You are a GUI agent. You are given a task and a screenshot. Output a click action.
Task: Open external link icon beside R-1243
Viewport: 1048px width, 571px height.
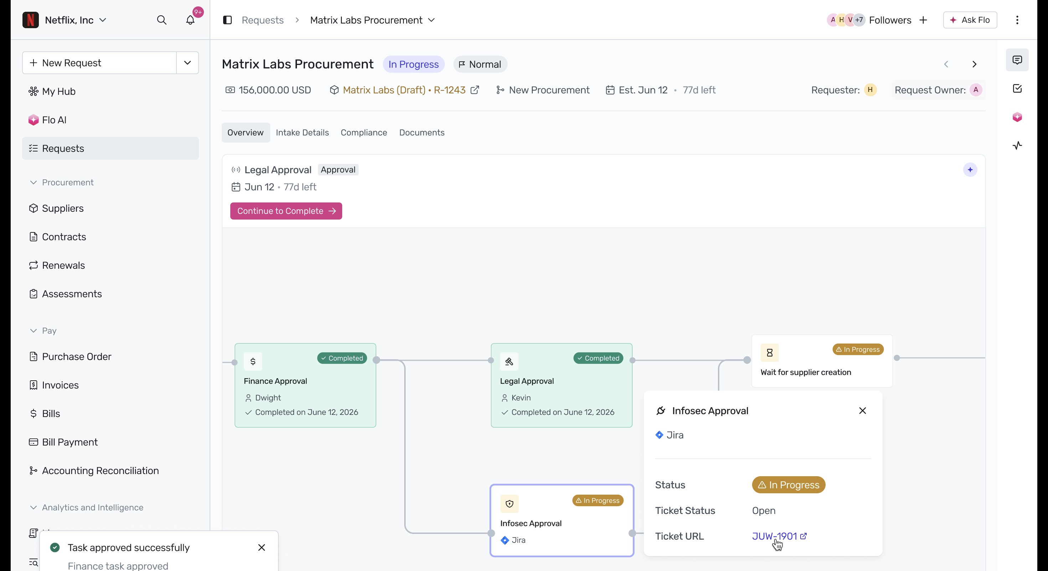tap(475, 90)
